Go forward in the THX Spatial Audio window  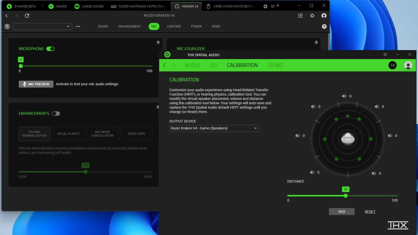coord(175,65)
